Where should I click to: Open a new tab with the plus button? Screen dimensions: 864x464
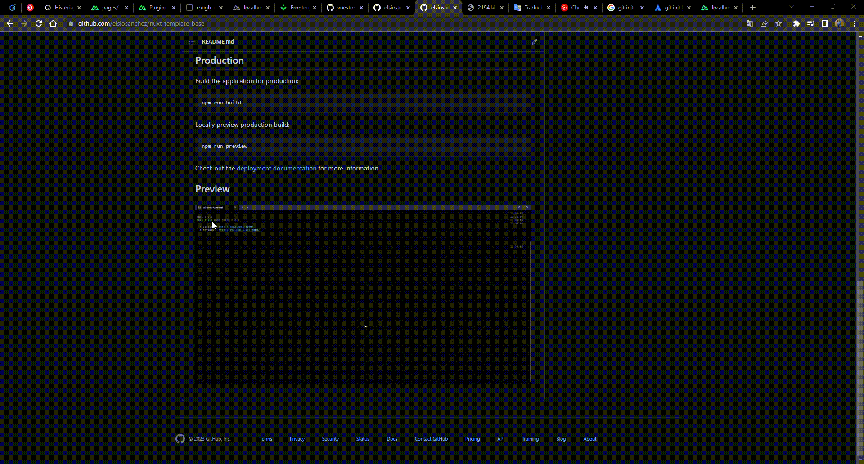pyautogui.click(x=752, y=7)
